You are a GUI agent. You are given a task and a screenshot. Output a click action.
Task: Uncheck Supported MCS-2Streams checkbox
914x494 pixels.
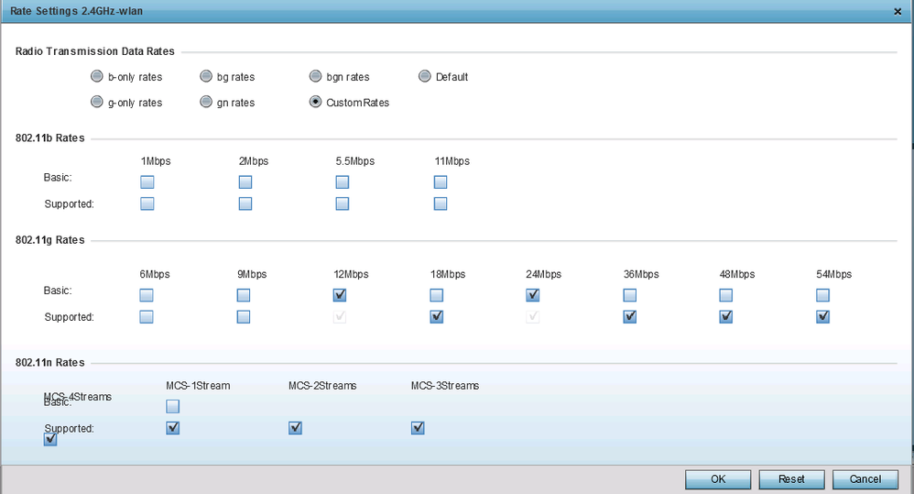295,428
